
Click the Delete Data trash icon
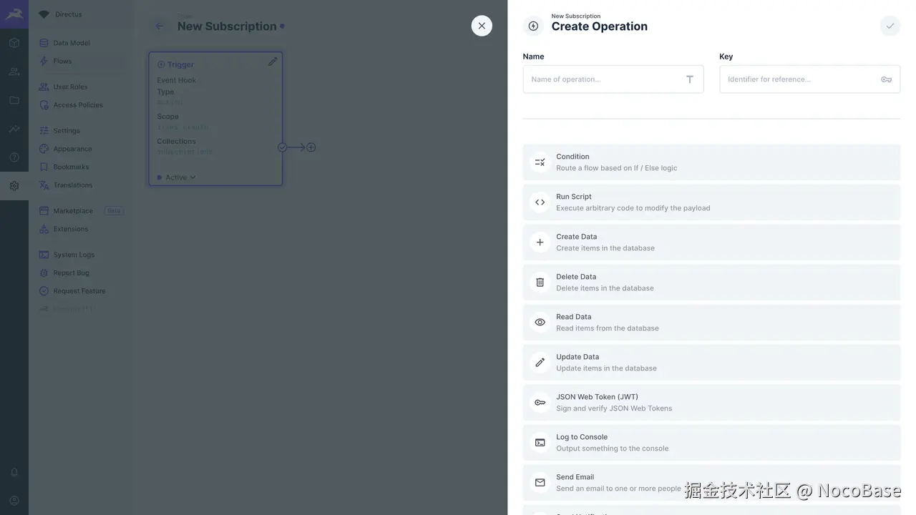click(540, 283)
